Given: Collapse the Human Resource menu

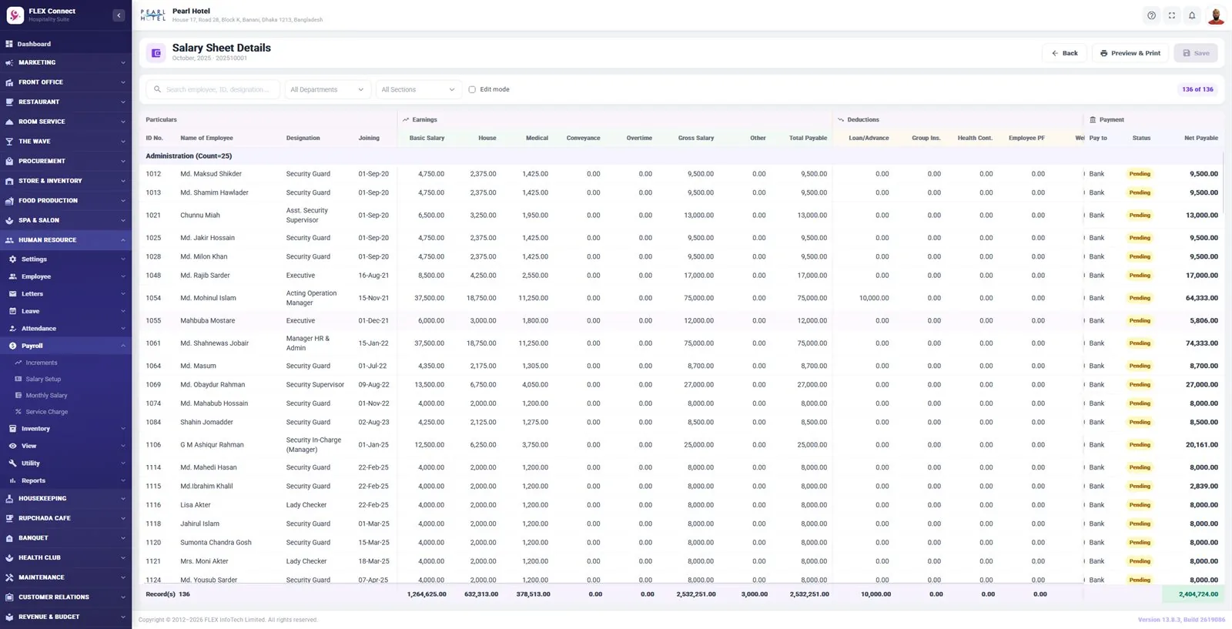Looking at the screenshot, I should (x=65, y=240).
